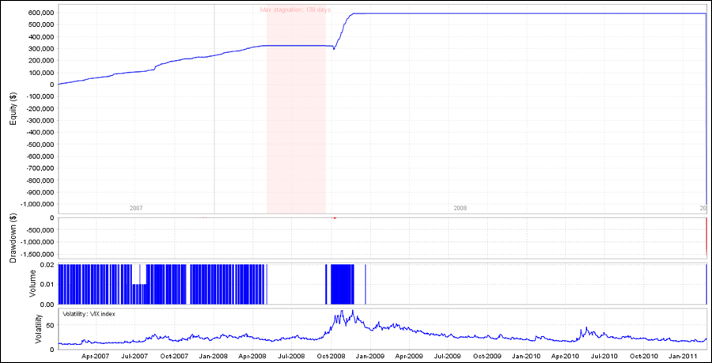Click the 'Volatility: VIX index' legend text
This screenshot has width=712, height=363.
(98, 316)
